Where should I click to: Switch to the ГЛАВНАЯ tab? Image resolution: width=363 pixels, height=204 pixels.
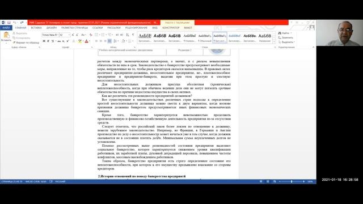point(20,28)
